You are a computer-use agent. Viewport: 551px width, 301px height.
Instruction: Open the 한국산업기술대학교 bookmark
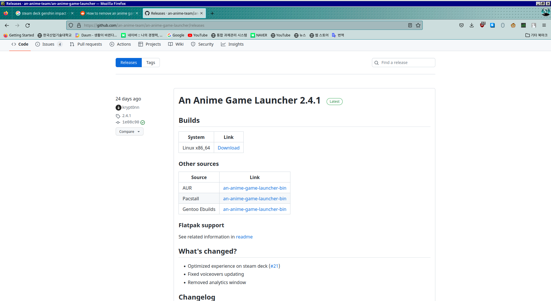[55, 35]
